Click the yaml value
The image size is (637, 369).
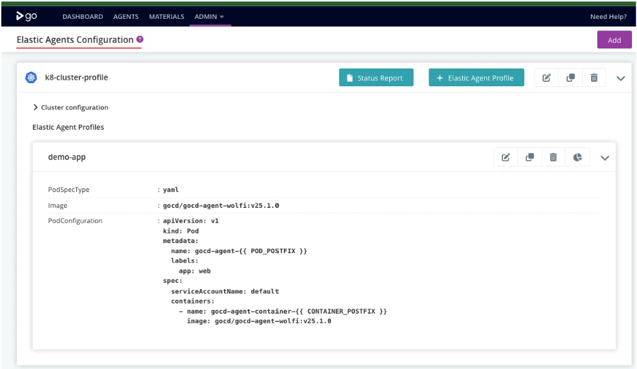tap(171, 190)
